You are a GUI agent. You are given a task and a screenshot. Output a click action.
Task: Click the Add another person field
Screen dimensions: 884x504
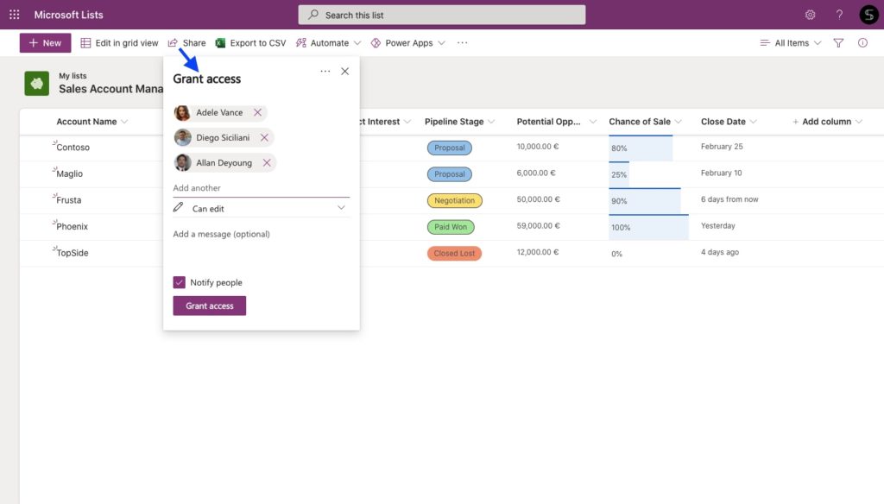pos(261,188)
